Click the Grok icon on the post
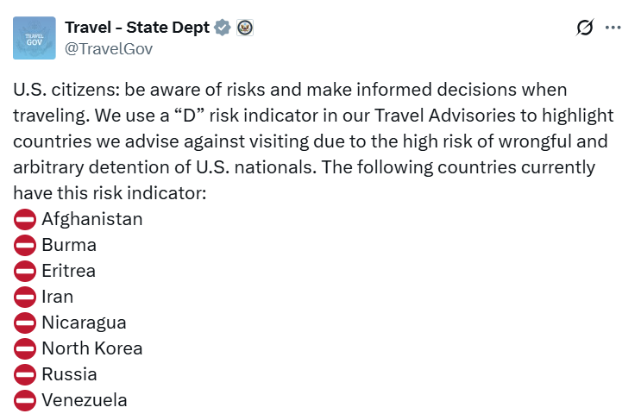 pyautogui.click(x=585, y=28)
